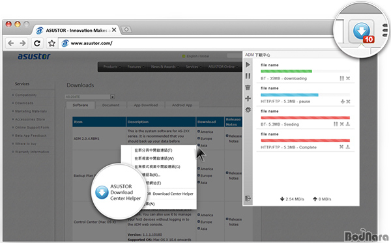Delete tasks using the trash icon
This screenshot has width=391, height=243.
248,87
